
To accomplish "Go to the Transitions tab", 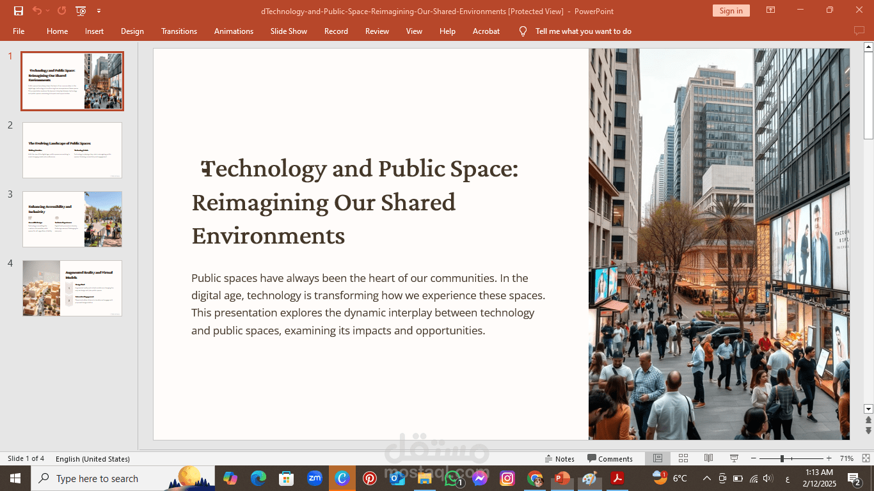I will click(179, 31).
